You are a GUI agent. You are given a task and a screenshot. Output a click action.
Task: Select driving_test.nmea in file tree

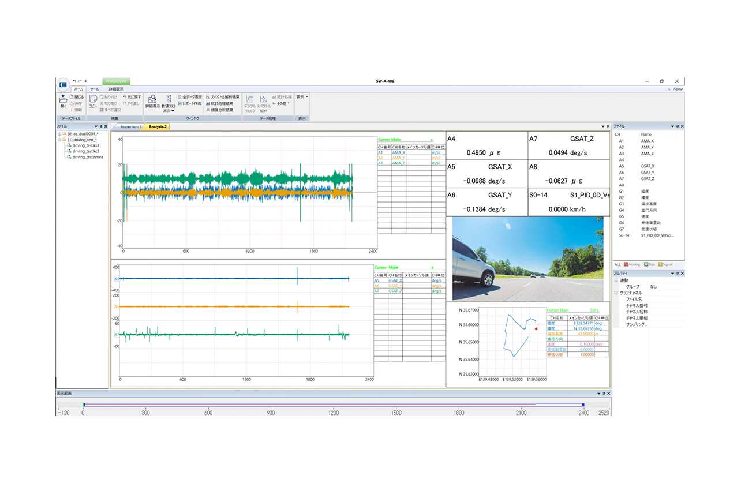tap(87, 157)
